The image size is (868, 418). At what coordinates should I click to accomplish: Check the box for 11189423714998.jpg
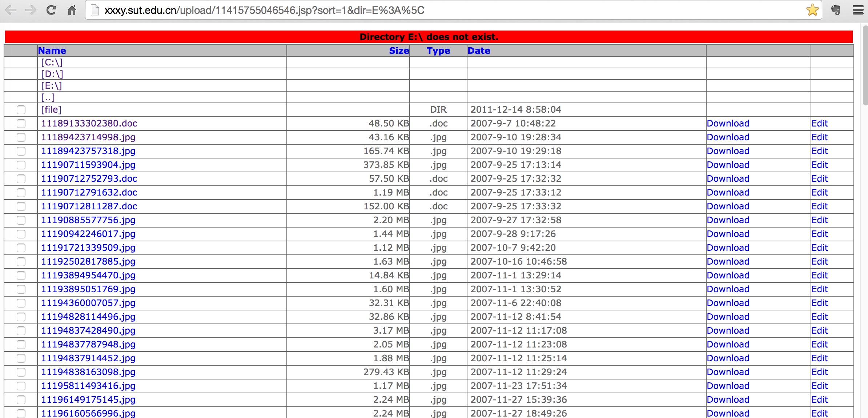pos(21,137)
